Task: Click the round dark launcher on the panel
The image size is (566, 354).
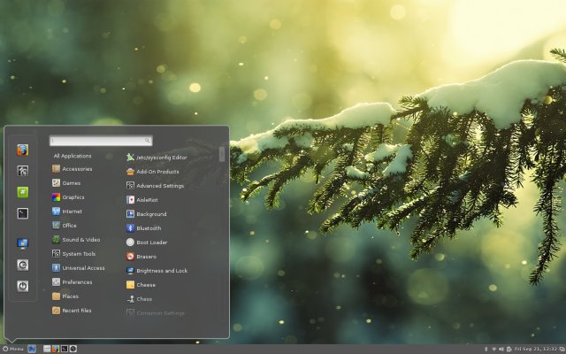Action: (x=73, y=349)
